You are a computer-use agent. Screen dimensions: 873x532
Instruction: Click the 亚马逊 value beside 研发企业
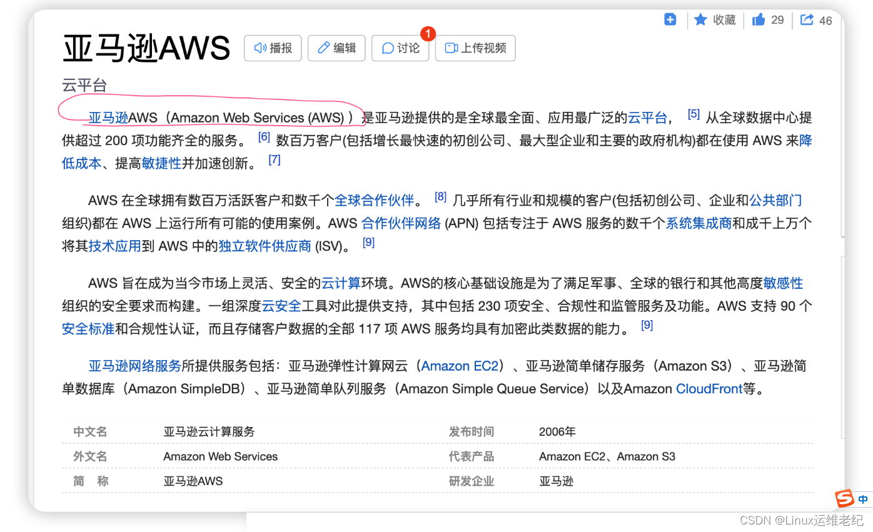pyautogui.click(x=556, y=481)
